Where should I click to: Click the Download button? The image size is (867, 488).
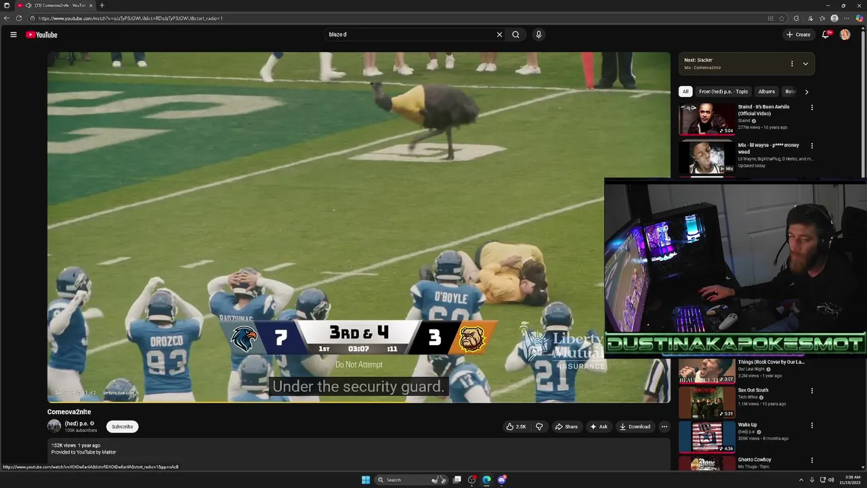(635, 426)
